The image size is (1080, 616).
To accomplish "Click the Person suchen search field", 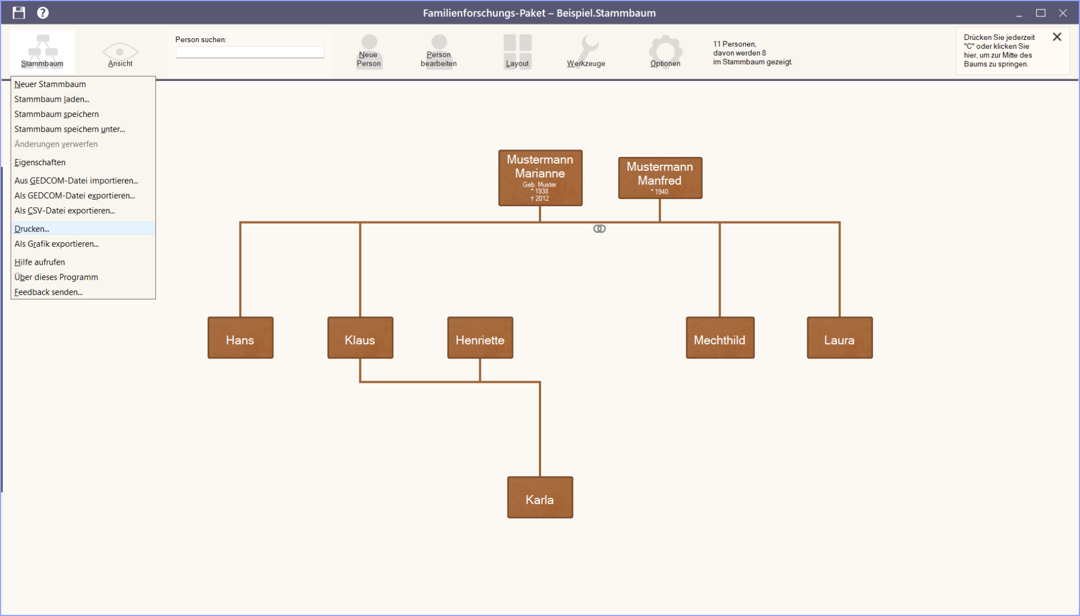I will (x=250, y=52).
